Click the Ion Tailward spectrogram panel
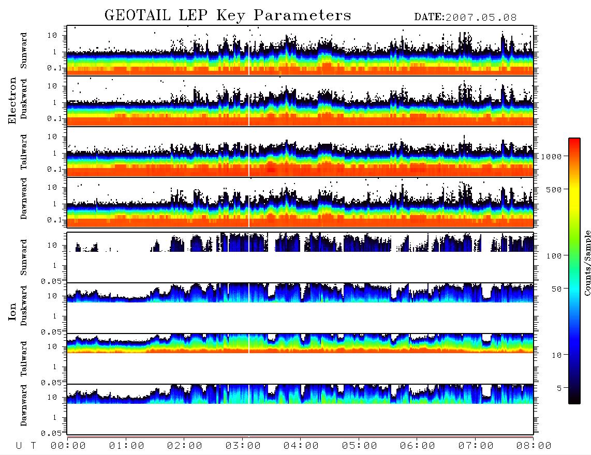This screenshot has height=455, width=591. point(300,359)
